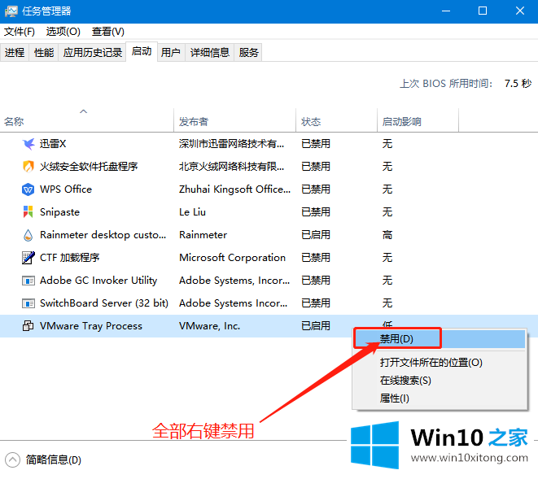Select the CTF 加载程序 entry
This screenshot has width=538, height=479.
coord(70,258)
